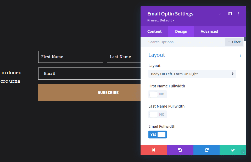The image size is (251, 162).
Task: Open the Layout dropdown selector
Action: point(192,74)
